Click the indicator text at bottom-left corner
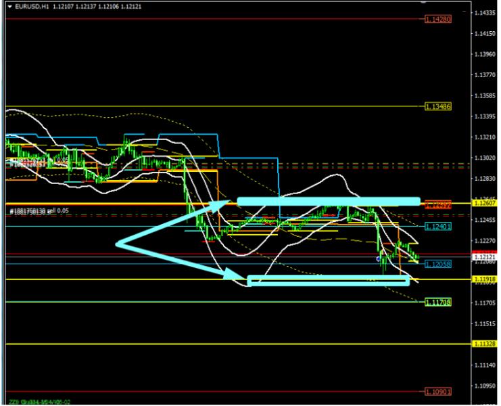Viewport: 501px width, 406px height. point(37,402)
